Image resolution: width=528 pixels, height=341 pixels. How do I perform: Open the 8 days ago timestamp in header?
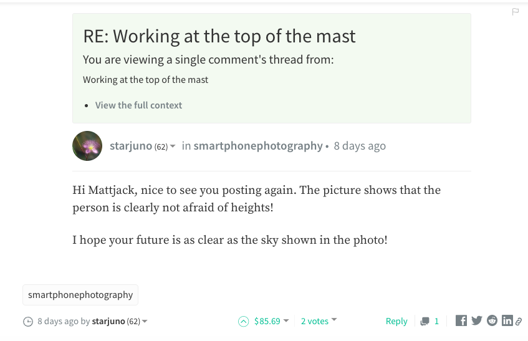(360, 146)
